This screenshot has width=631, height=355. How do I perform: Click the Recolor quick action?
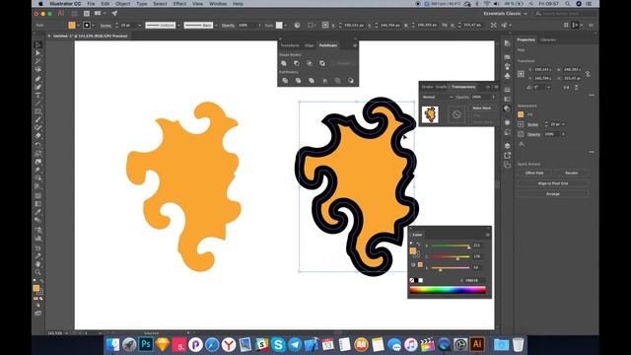click(572, 173)
